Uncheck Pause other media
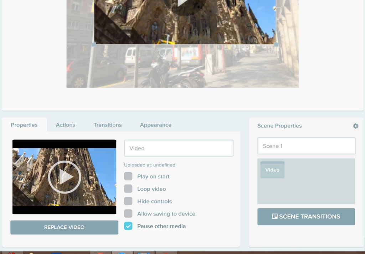 128,226
